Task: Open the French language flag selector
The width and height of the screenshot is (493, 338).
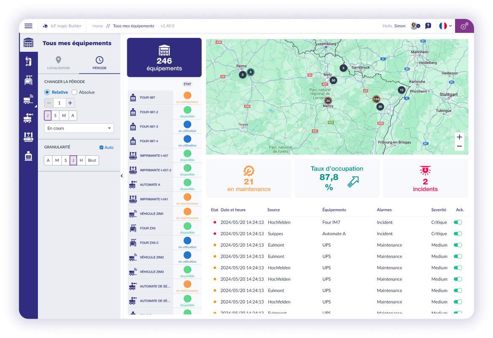Action: point(442,26)
